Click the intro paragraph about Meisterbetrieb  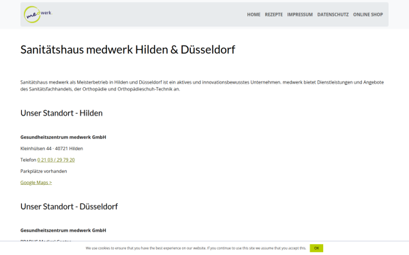(202, 86)
